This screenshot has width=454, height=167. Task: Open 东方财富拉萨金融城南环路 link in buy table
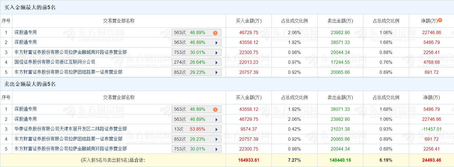70,52
